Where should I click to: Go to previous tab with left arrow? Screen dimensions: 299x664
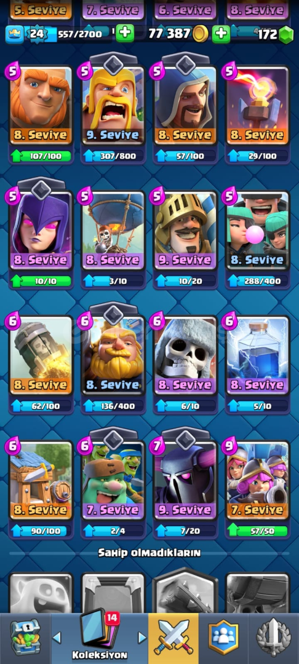57,638
